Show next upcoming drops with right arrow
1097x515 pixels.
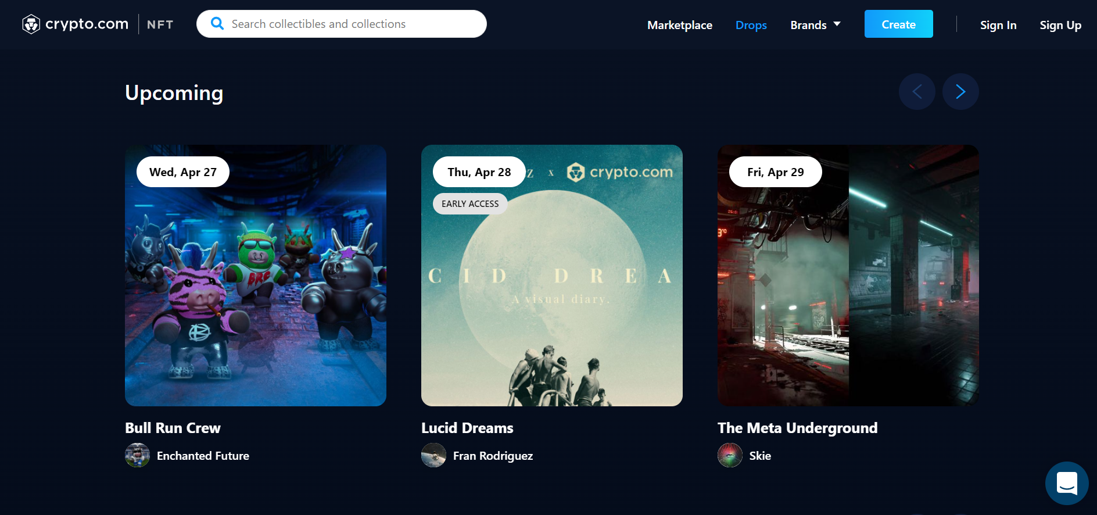(960, 92)
